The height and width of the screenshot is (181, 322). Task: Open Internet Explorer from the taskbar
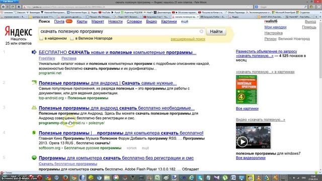point(191,177)
